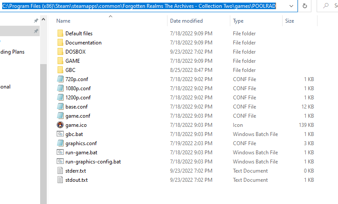
Task: Select the 'GAME' folder name
Action: [73, 61]
